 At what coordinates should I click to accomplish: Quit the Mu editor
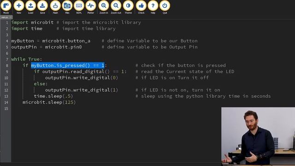[x=165, y=7]
